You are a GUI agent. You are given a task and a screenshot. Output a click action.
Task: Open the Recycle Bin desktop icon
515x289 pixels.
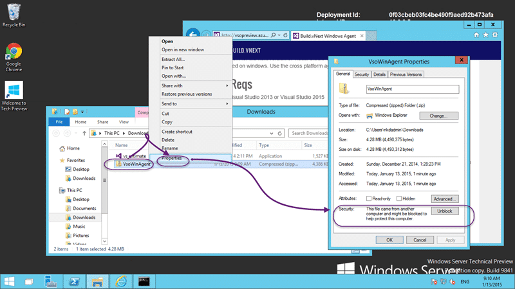14,15
